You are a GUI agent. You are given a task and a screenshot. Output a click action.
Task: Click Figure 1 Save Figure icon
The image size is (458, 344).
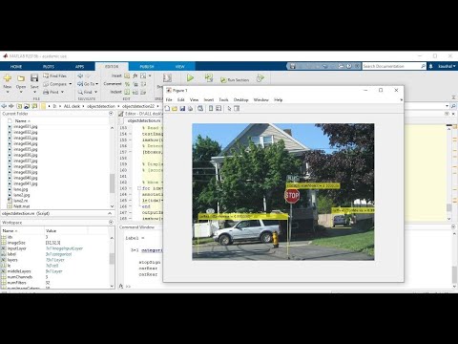[x=182, y=109]
